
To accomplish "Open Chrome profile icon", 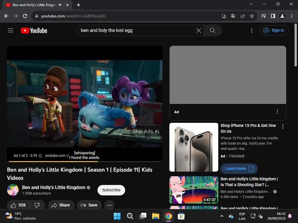I will [x=282, y=16].
